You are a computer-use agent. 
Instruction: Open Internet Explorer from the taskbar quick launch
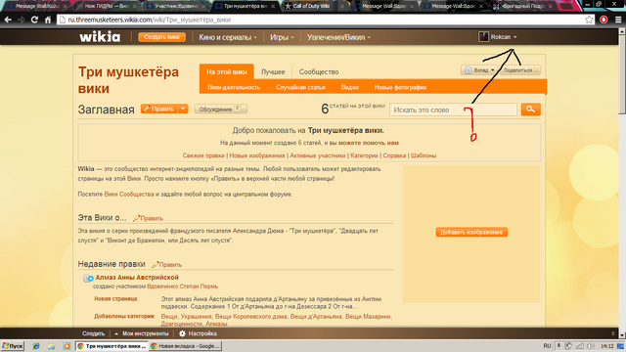[36, 346]
